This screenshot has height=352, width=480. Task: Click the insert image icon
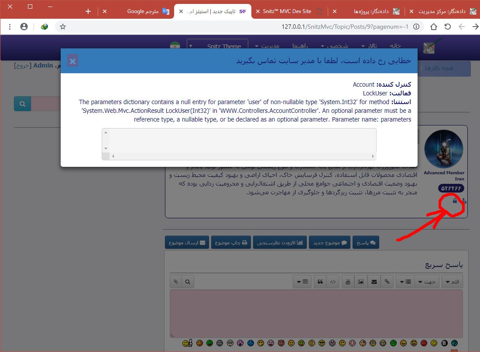(361, 281)
